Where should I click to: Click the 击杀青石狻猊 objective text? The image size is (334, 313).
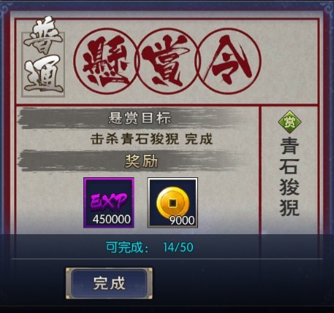[x=134, y=139]
